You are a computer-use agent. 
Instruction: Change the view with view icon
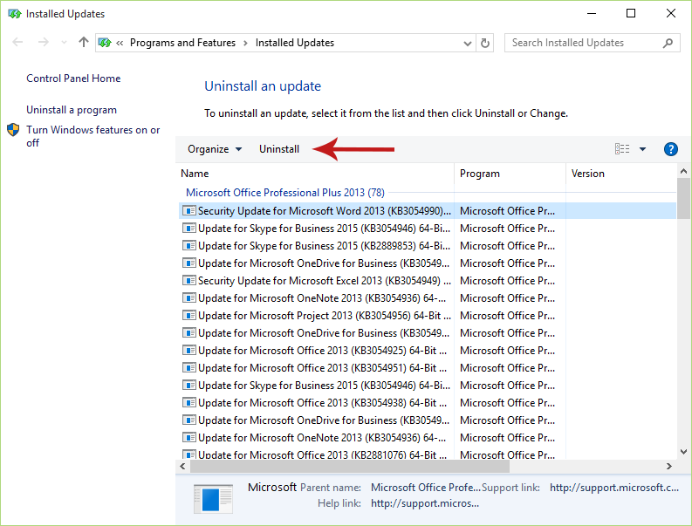pos(622,149)
